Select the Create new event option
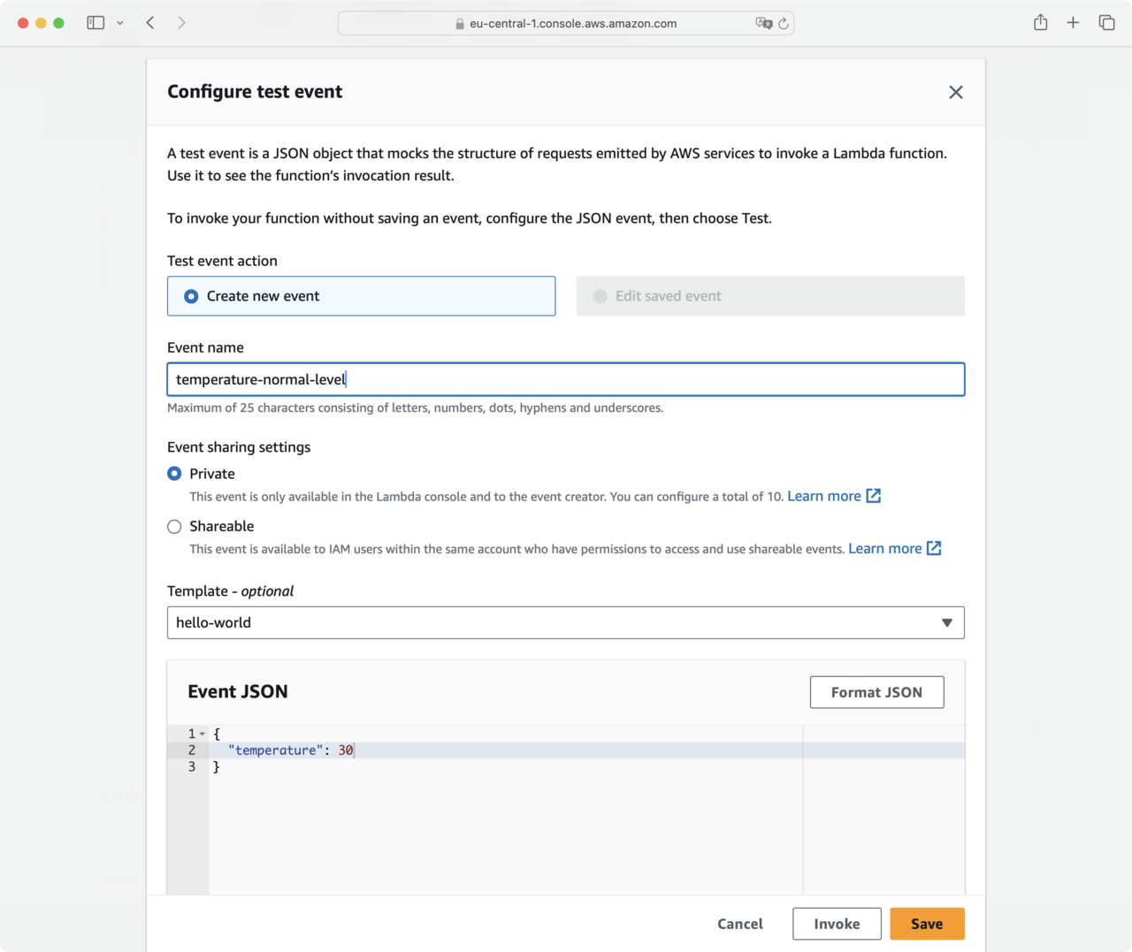The height and width of the screenshot is (952, 1132). (191, 296)
